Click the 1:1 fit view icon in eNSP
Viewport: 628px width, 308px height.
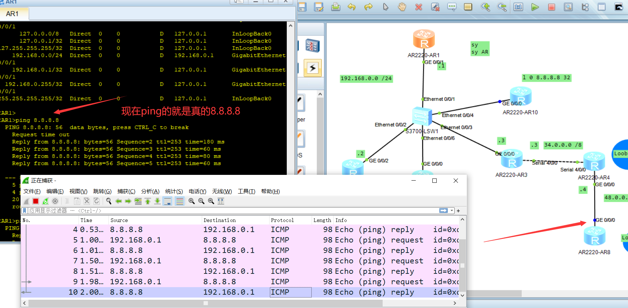[518, 6]
